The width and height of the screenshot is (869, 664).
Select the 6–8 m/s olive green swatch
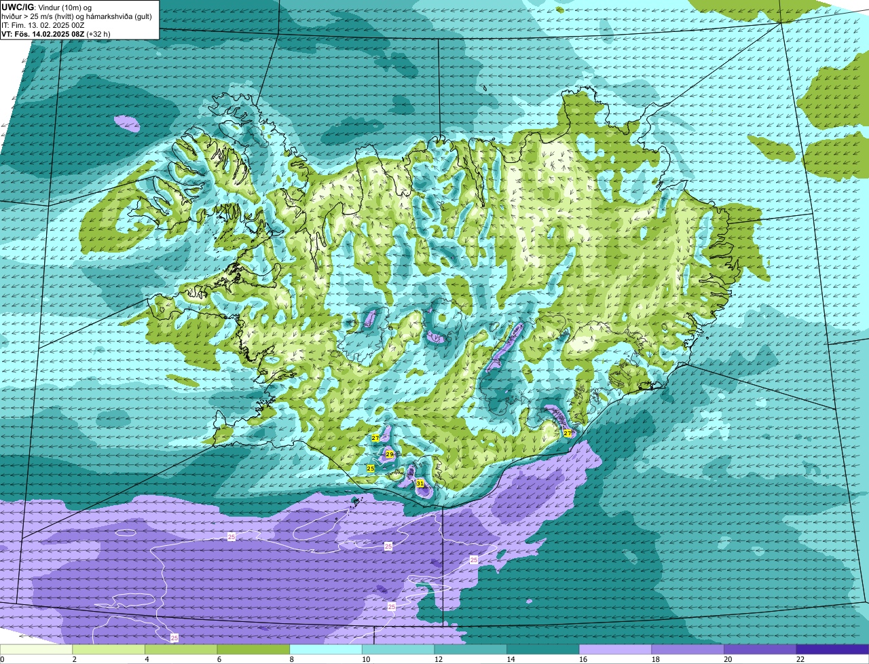[x=253, y=649]
